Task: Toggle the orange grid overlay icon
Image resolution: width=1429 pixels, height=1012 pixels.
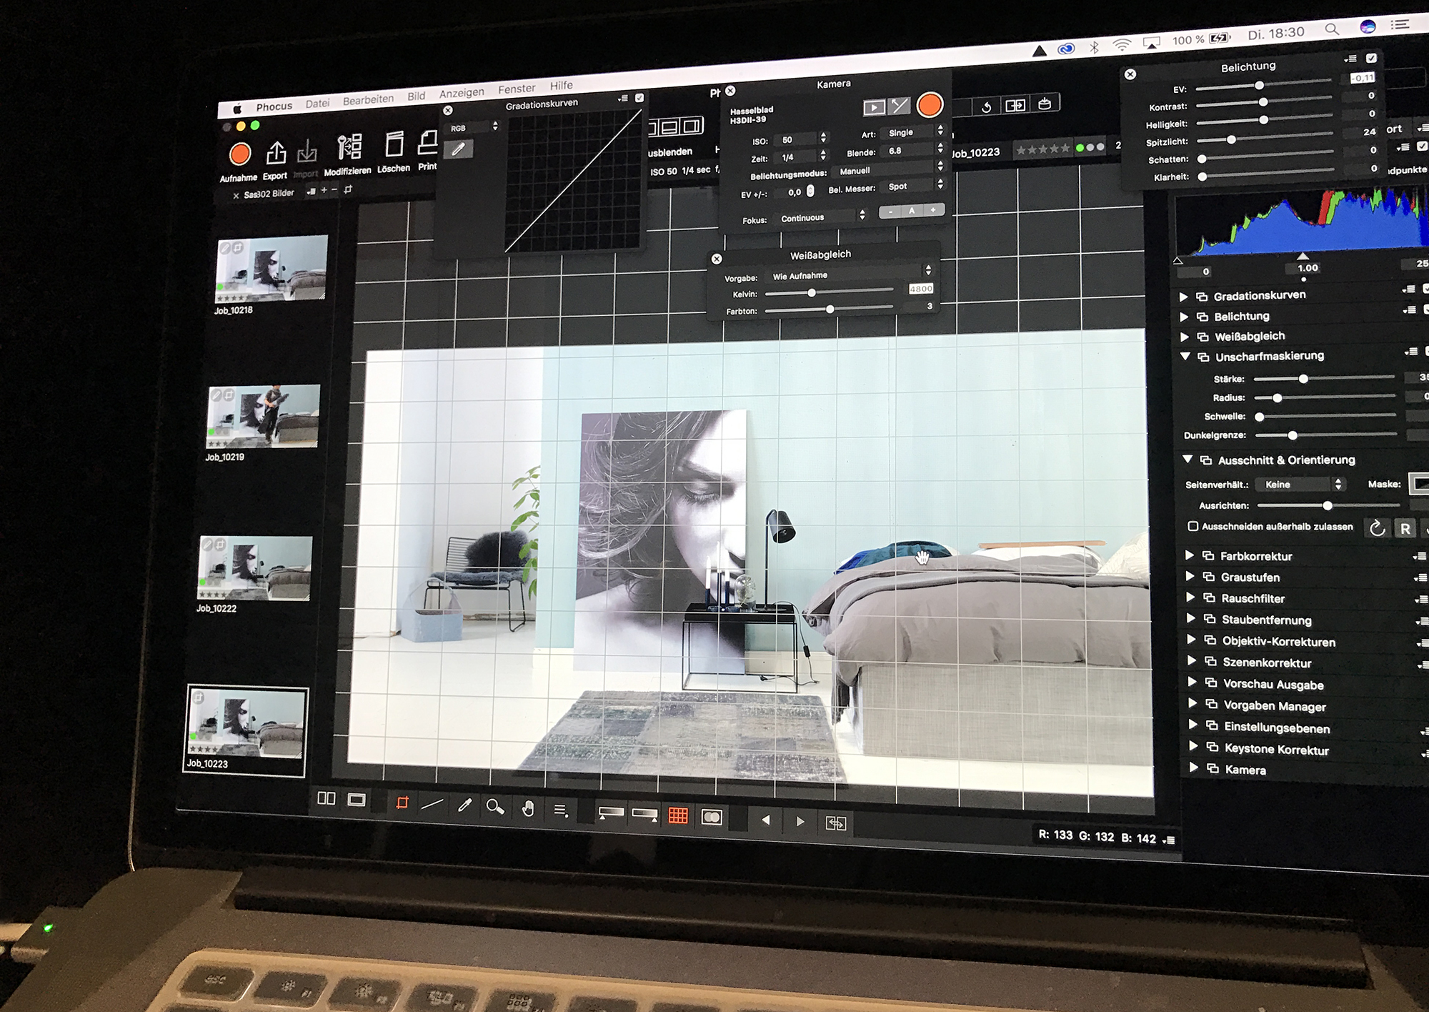Action: pos(678,815)
